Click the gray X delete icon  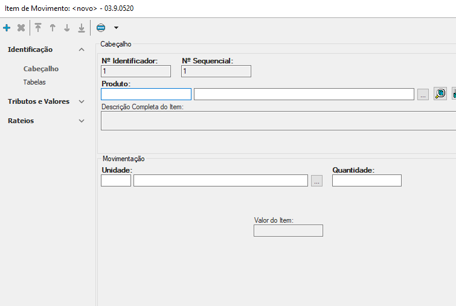(x=21, y=28)
